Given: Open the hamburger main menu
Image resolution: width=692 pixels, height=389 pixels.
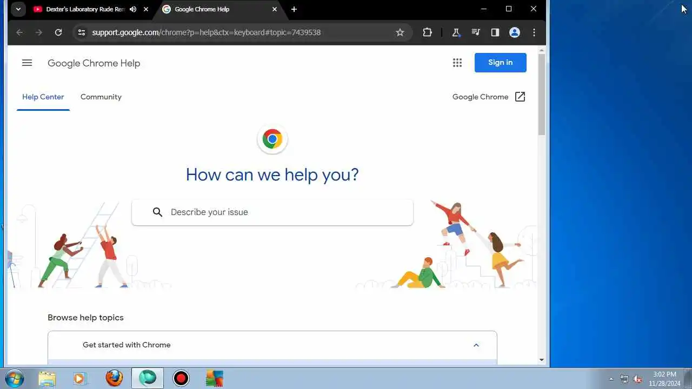Looking at the screenshot, I should tap(27, 63).
